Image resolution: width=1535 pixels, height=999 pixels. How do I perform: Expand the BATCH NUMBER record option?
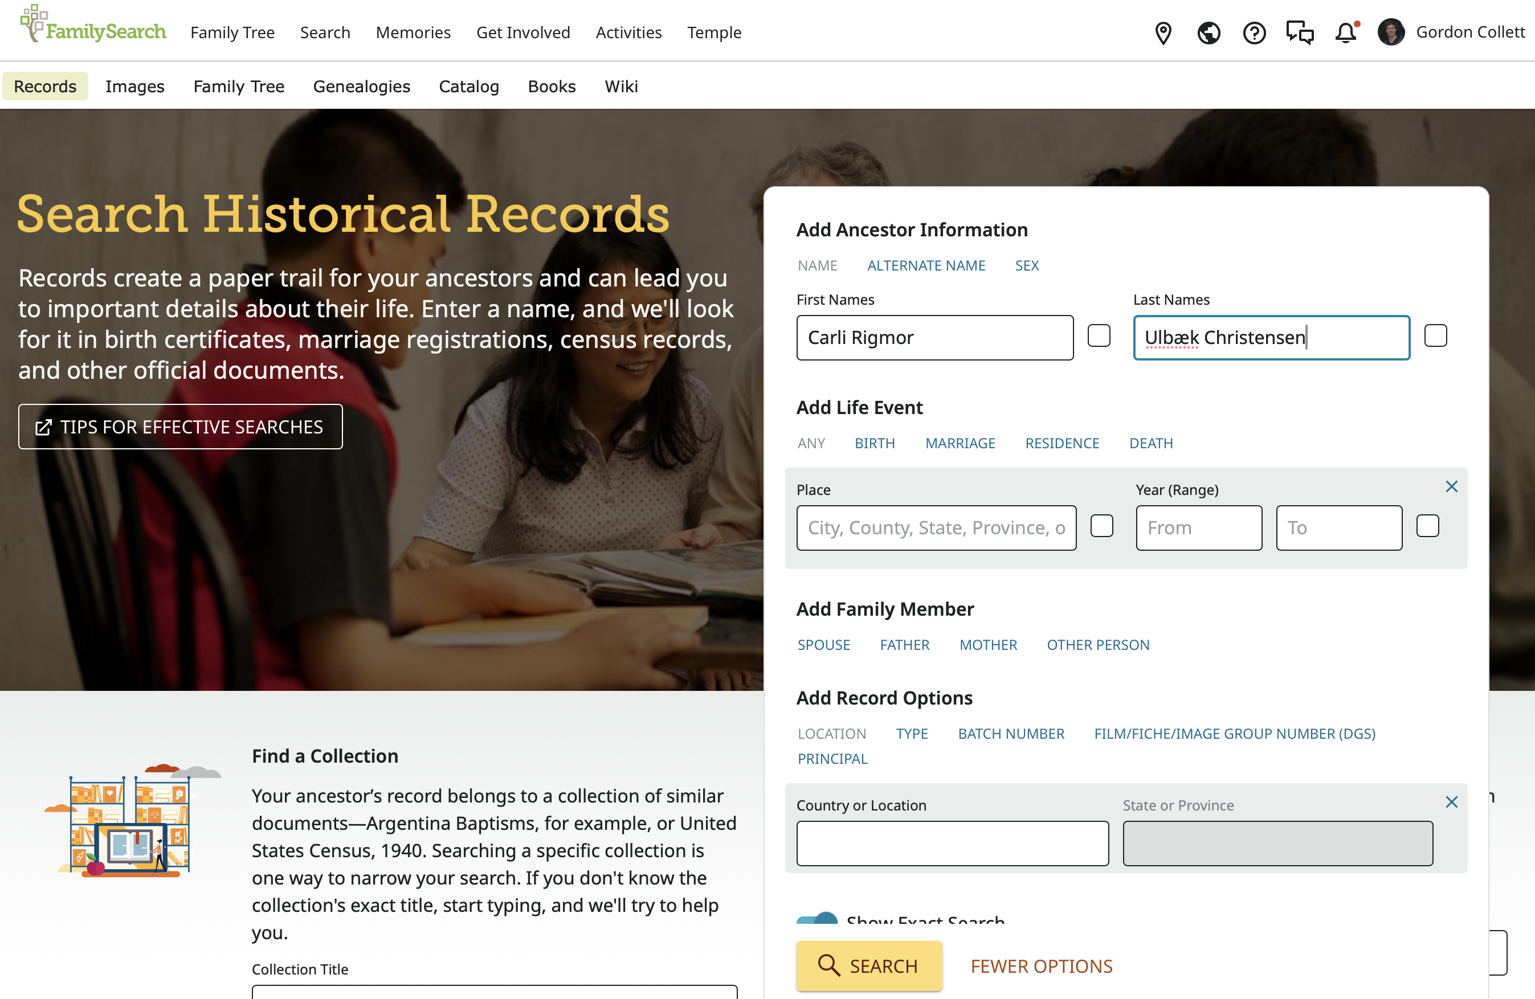[x=1011, y=734]
